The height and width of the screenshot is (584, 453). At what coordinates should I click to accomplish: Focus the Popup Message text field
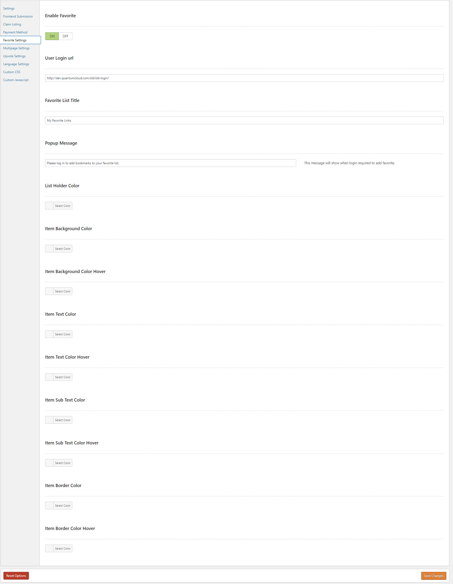click(x=170, y=163)
